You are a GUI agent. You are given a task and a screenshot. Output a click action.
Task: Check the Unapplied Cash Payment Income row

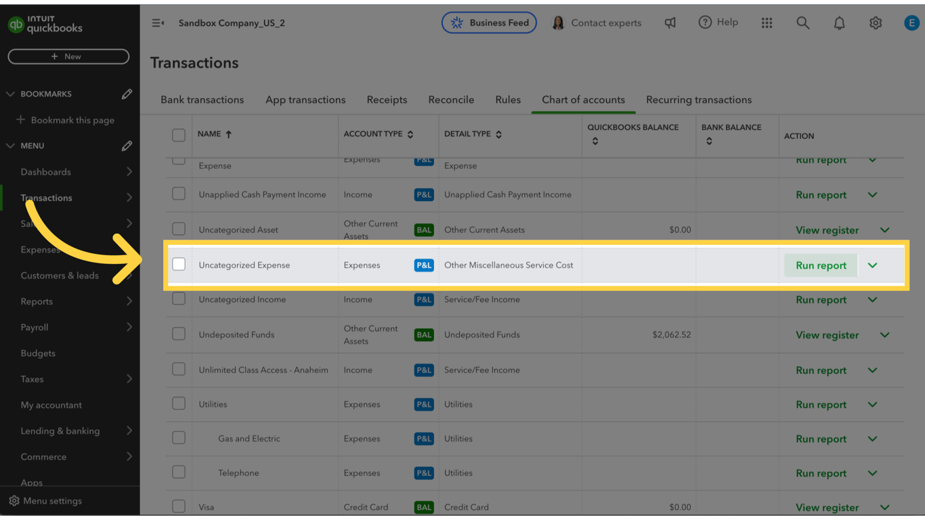[x=179, y=194]
